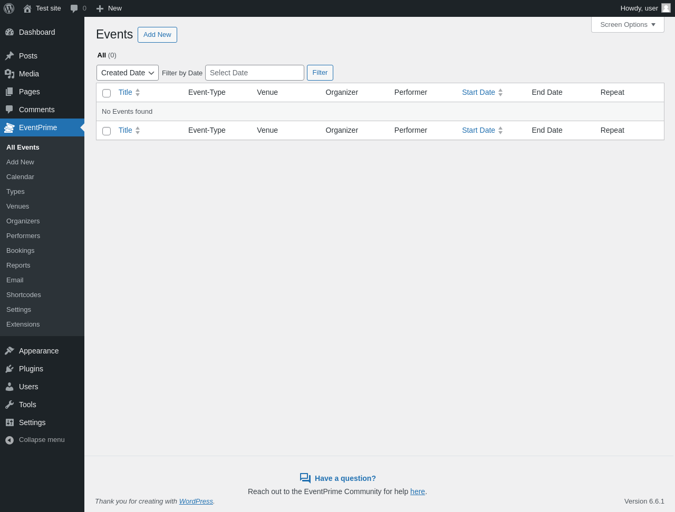The height and width of the screenshot is (512, 675).
Task: Click the top Organizer column header
Action: coord(342,92)
